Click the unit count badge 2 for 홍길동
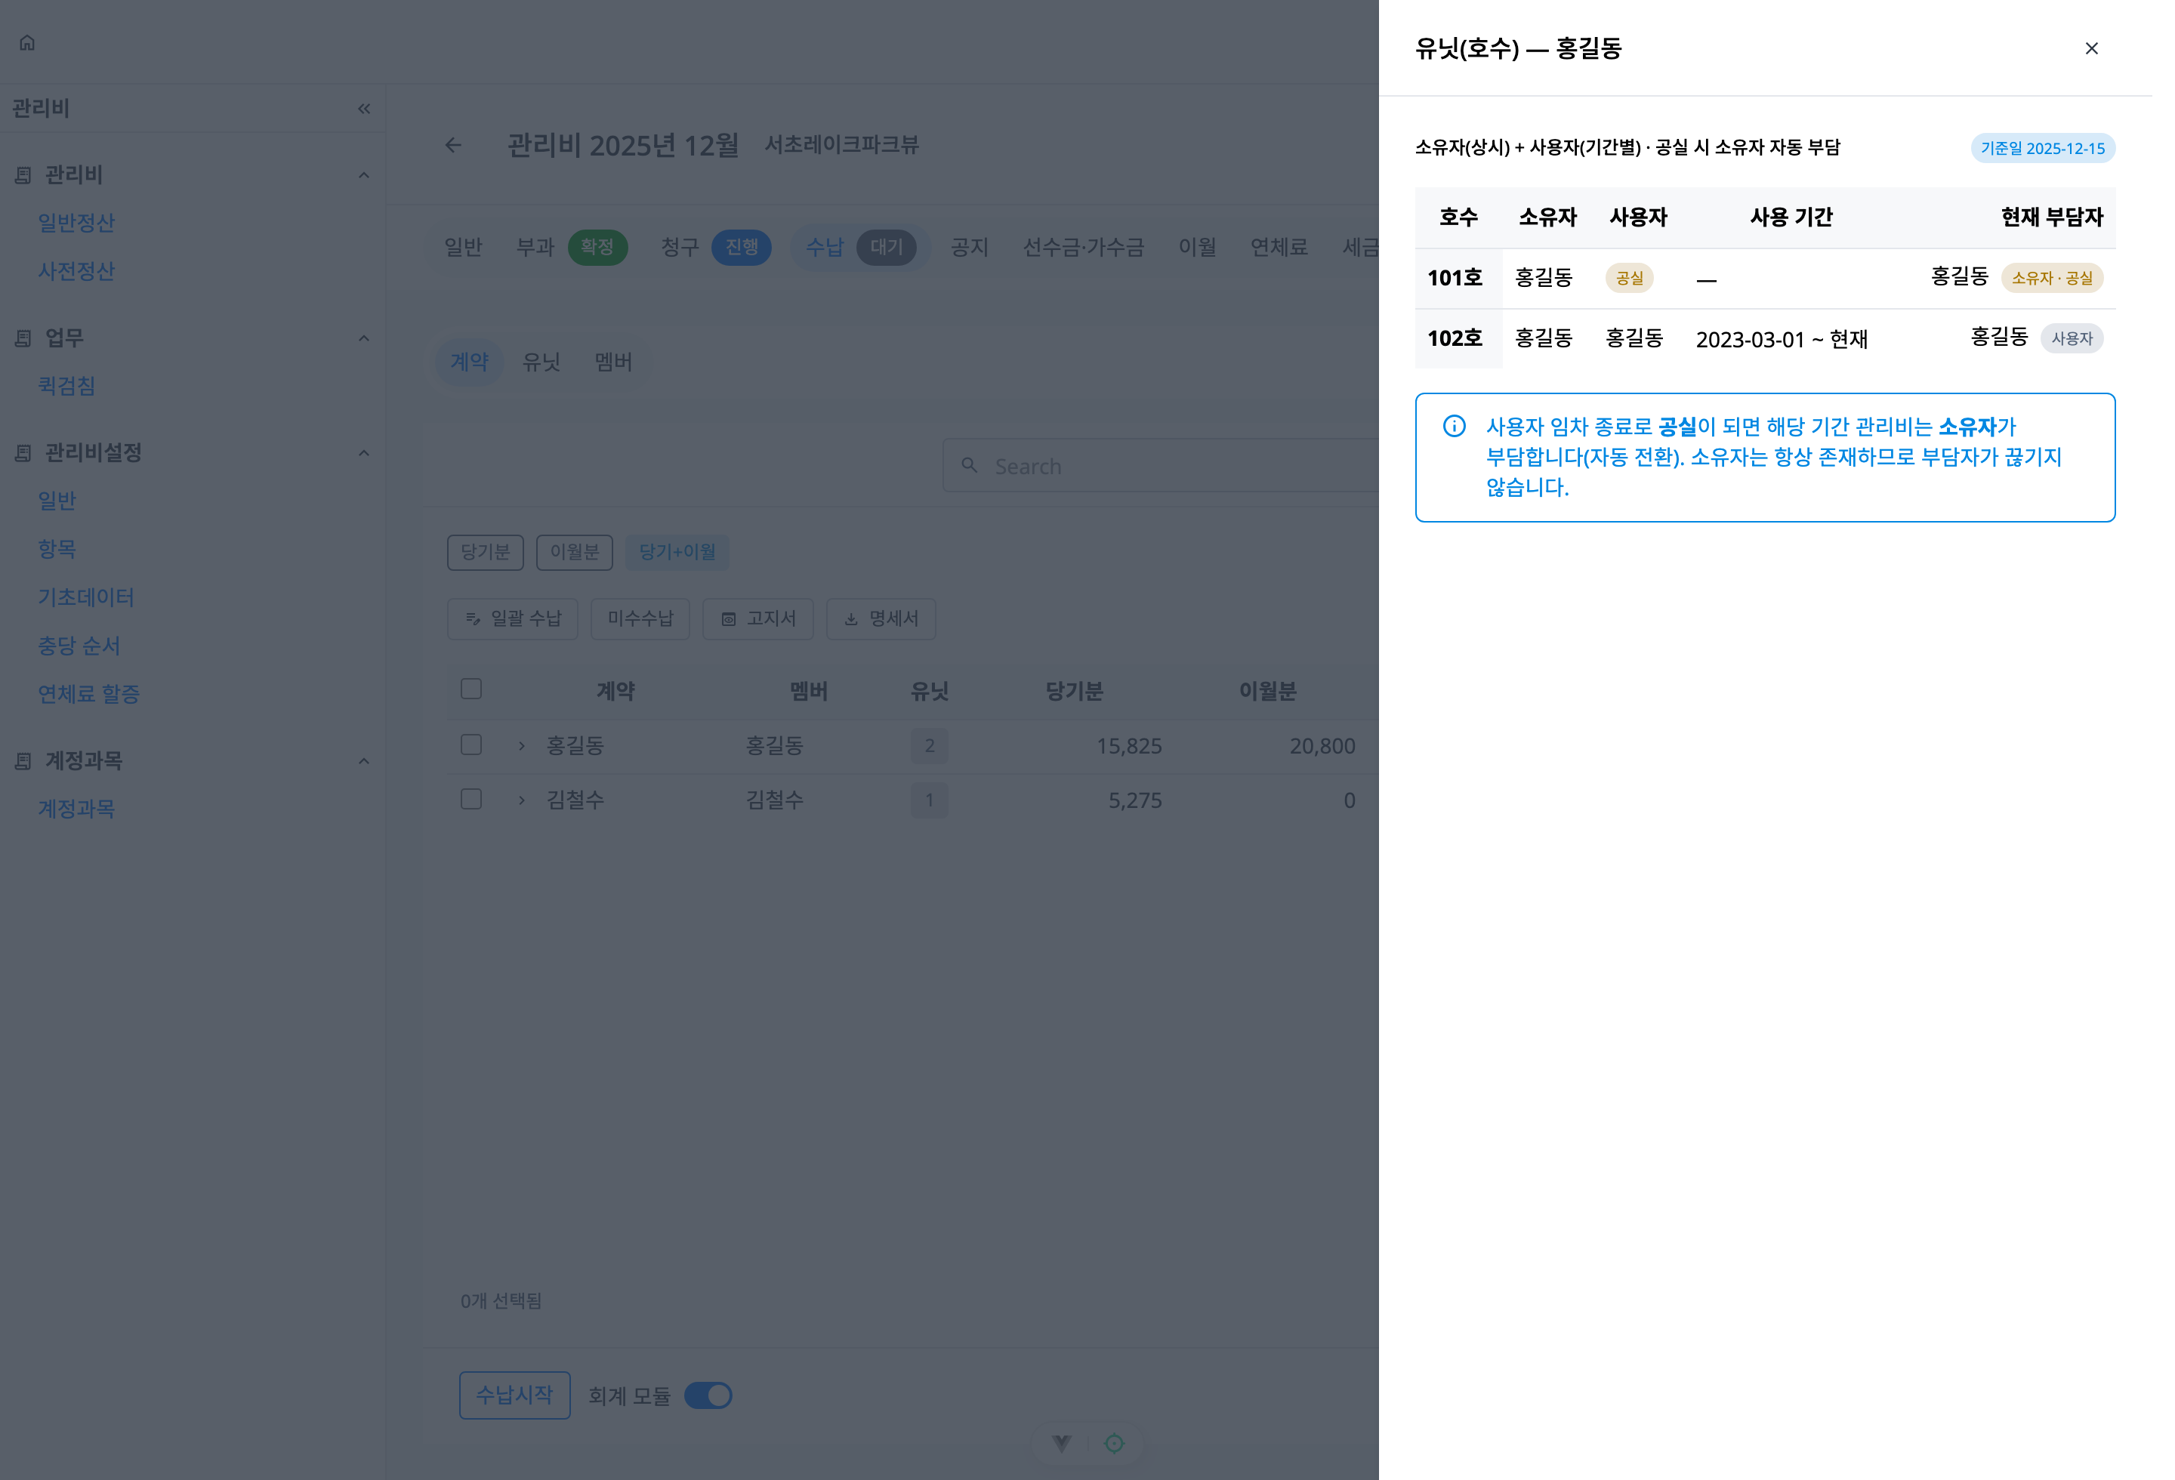This screenshot has height=1480, width=2175. point(930,745)
